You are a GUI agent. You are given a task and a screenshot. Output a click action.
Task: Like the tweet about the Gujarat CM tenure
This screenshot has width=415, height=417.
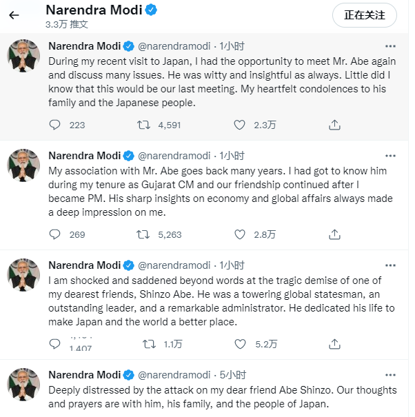239,234
